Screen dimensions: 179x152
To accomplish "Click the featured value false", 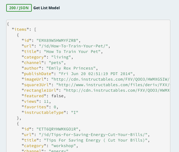I will point(57,96).
